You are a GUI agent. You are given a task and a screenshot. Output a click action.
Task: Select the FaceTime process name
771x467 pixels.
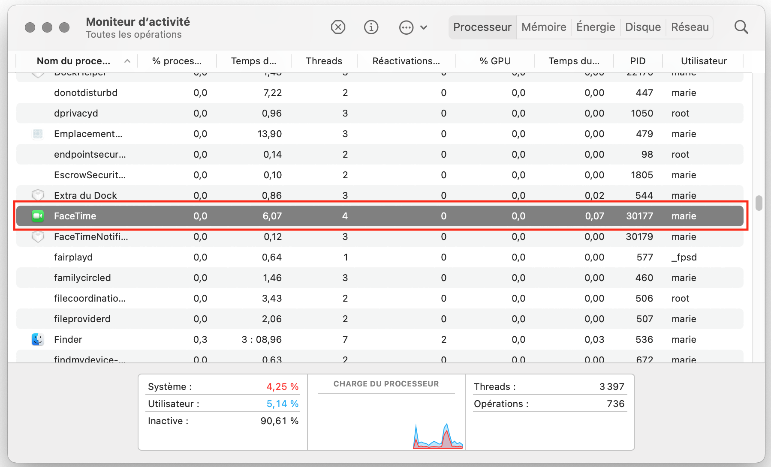click(x=75, y=216)
